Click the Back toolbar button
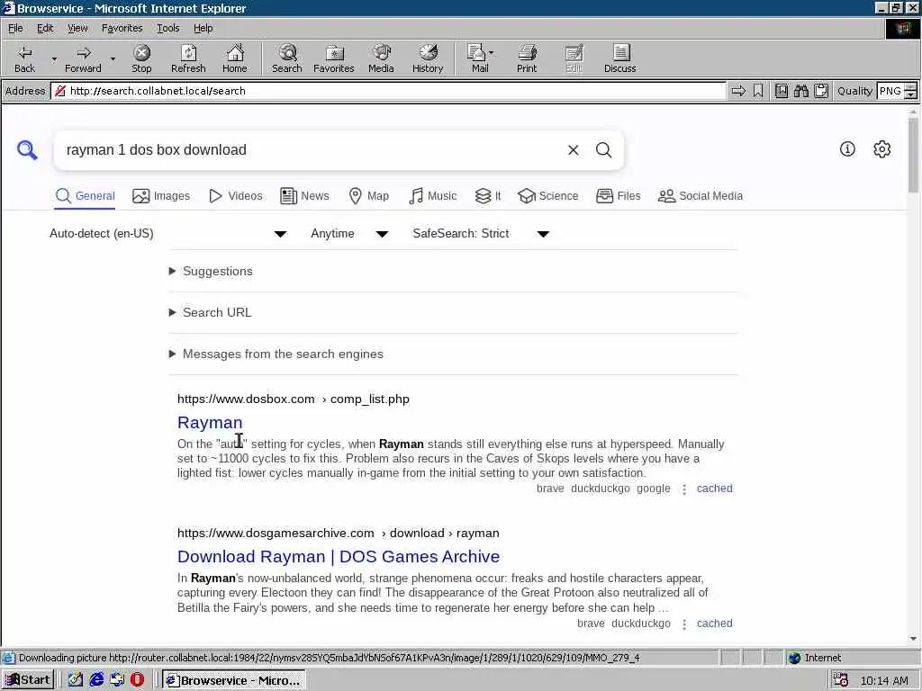 point(24,58)
